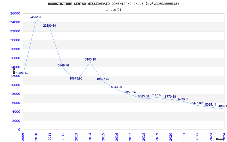The image size is (227, 142).
Task: Click the y-axis label 24000
Action: [15, 22]
